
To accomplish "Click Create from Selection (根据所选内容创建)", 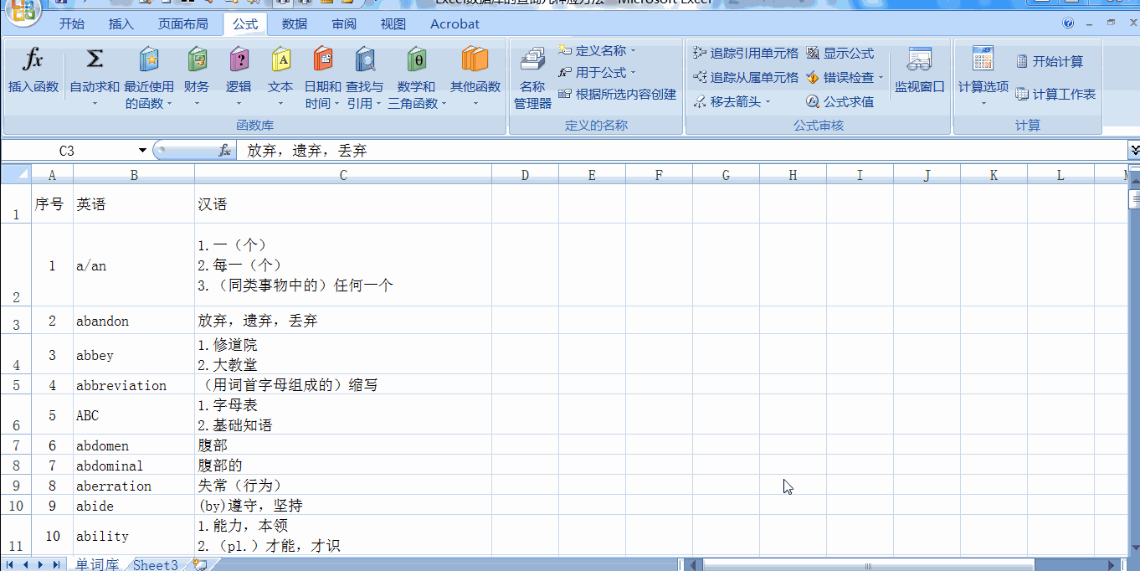I will coord(618,95).
